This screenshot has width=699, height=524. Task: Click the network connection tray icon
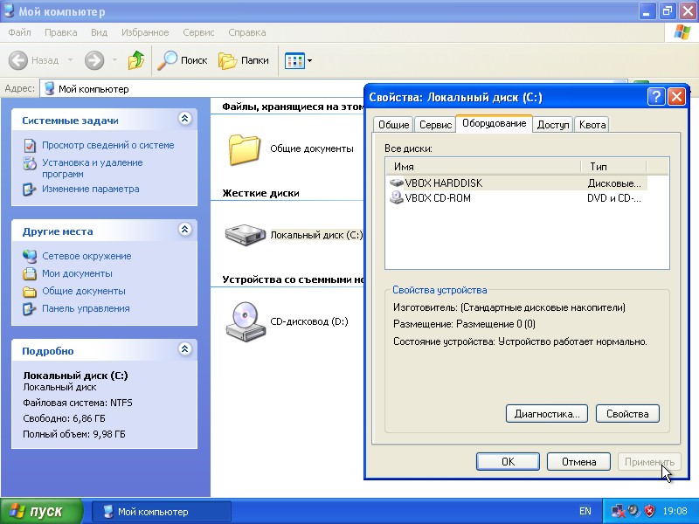pos(619,511)
